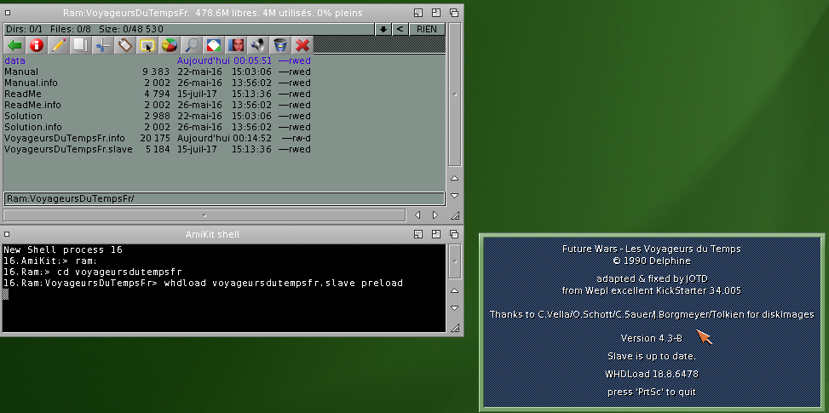829x413 pixels.
Task: Close the Ram:VoyageursDuTempsFr lister window
Action: coord(8,13)
